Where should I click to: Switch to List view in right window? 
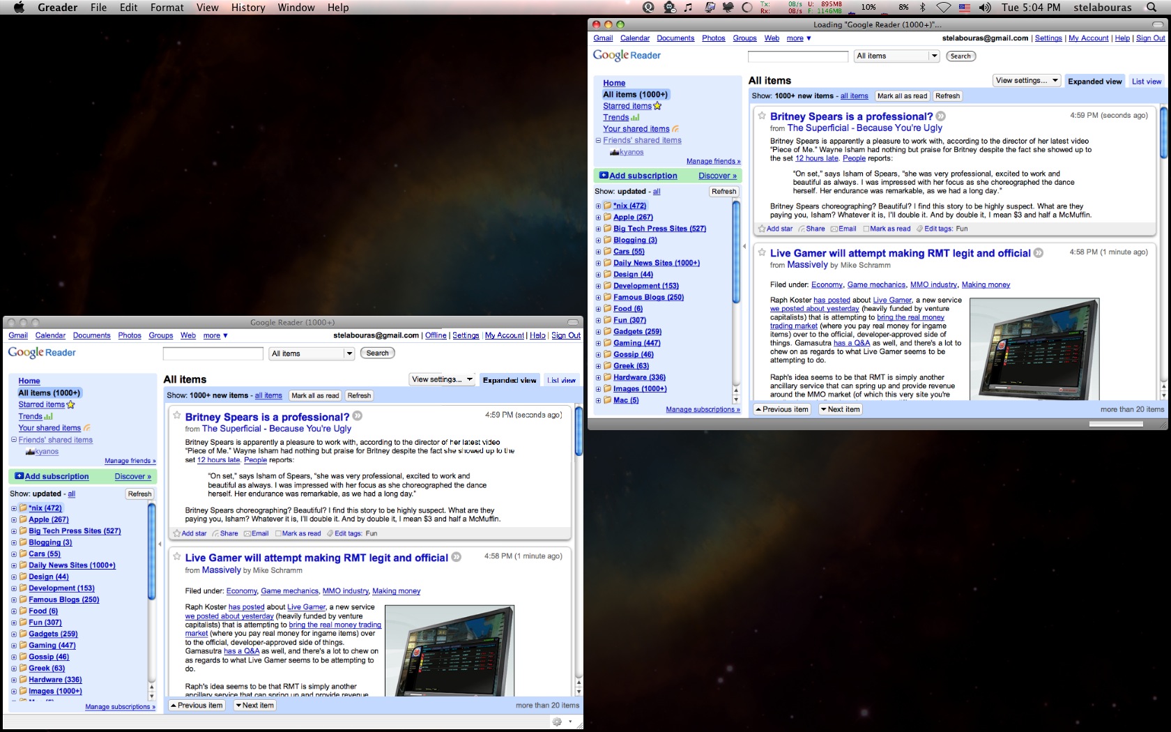pos(1147,82)
